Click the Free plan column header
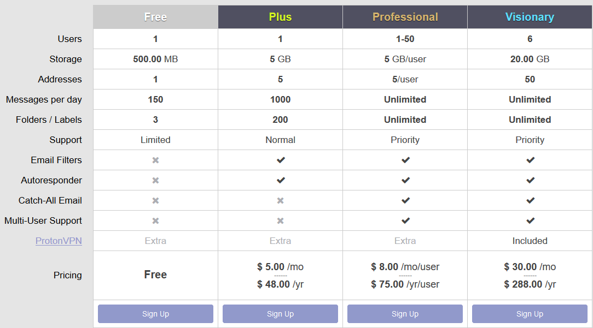Screen dimensions: 593x328 pyautogui.click(x=155, y=17)
